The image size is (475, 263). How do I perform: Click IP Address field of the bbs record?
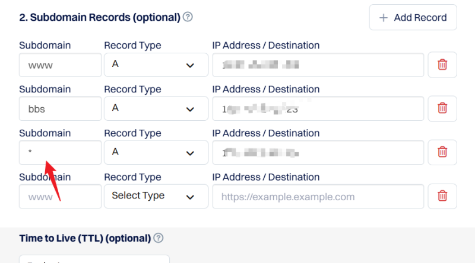(x=318, y=108)
